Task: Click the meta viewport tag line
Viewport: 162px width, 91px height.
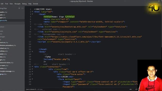Action: click(84, 22)
